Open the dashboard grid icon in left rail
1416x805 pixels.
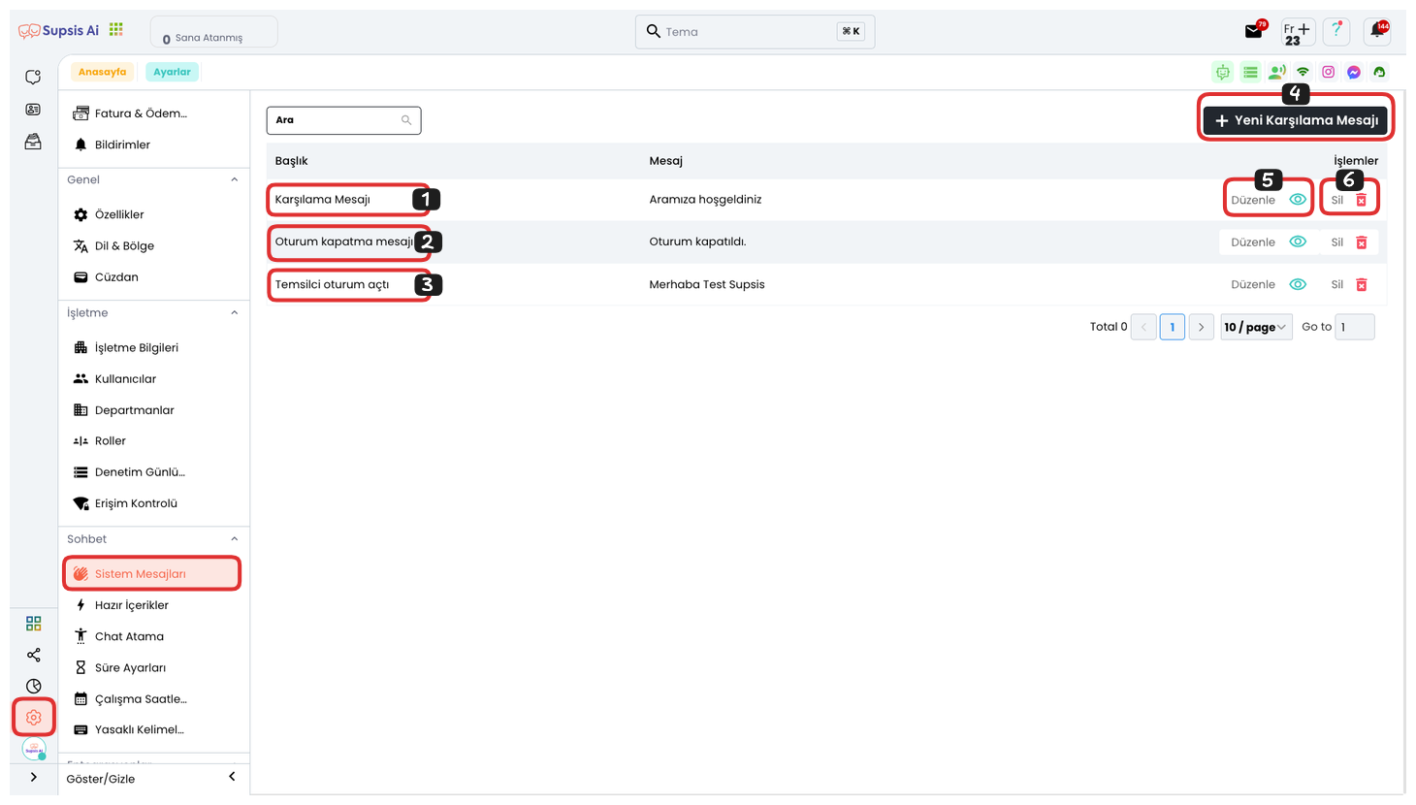coord(34,624)
